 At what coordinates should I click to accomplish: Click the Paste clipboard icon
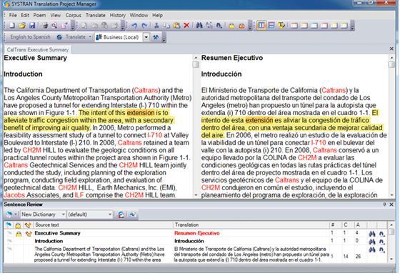pyautogui.click(x=176, y=26)
